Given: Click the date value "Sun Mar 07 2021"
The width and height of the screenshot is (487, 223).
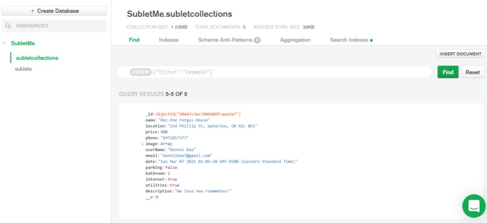Looking at the screenshot, I should click(x=228, y=162).
